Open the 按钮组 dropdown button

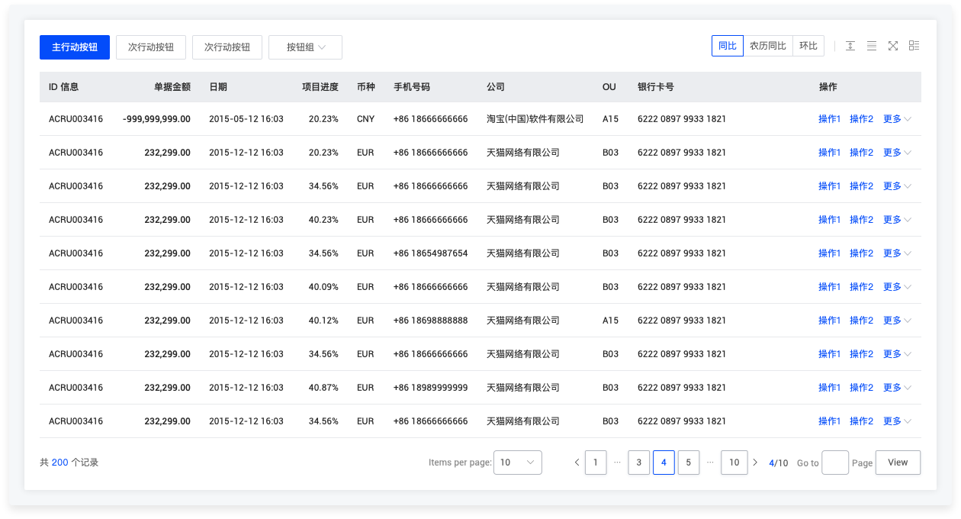coord(305,47)
